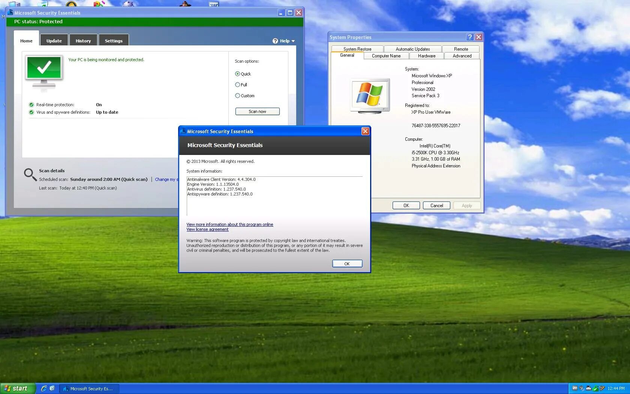This screenshot has height=394, width=630.
Task: Click the magnifying glass Scan details icon
Action: click(30, 175)
